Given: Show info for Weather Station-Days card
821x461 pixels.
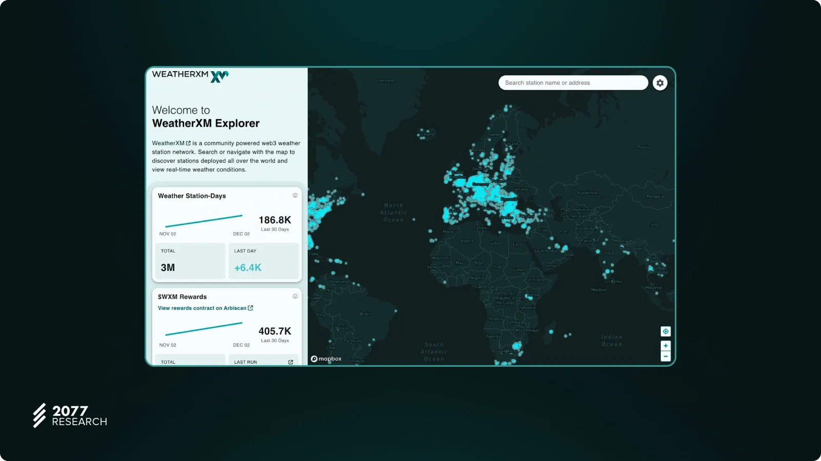Looking at the screenshot, I should (295, 196).
